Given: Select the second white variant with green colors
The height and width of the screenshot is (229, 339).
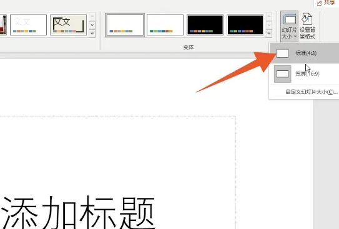Looking at the screenshot, I should 165,25.
